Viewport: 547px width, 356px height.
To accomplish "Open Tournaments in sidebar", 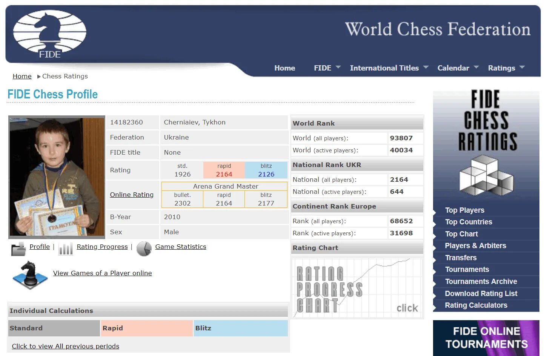I will tap(467, 269).
